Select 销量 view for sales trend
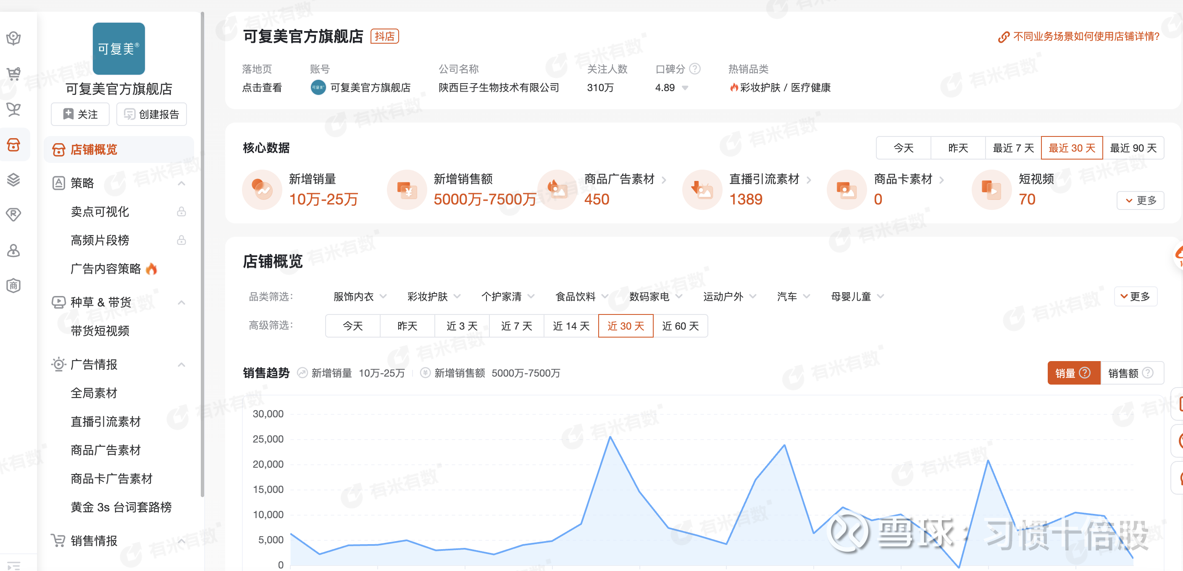The image size is (1183, 571). 1066,373
